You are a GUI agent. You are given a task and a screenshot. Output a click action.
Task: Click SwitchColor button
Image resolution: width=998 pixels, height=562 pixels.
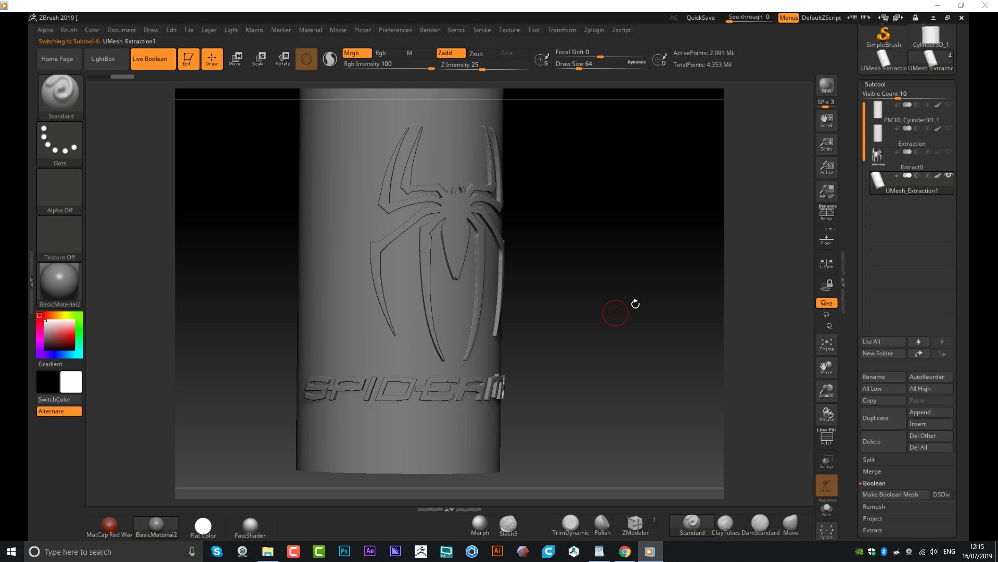point(59,400)
